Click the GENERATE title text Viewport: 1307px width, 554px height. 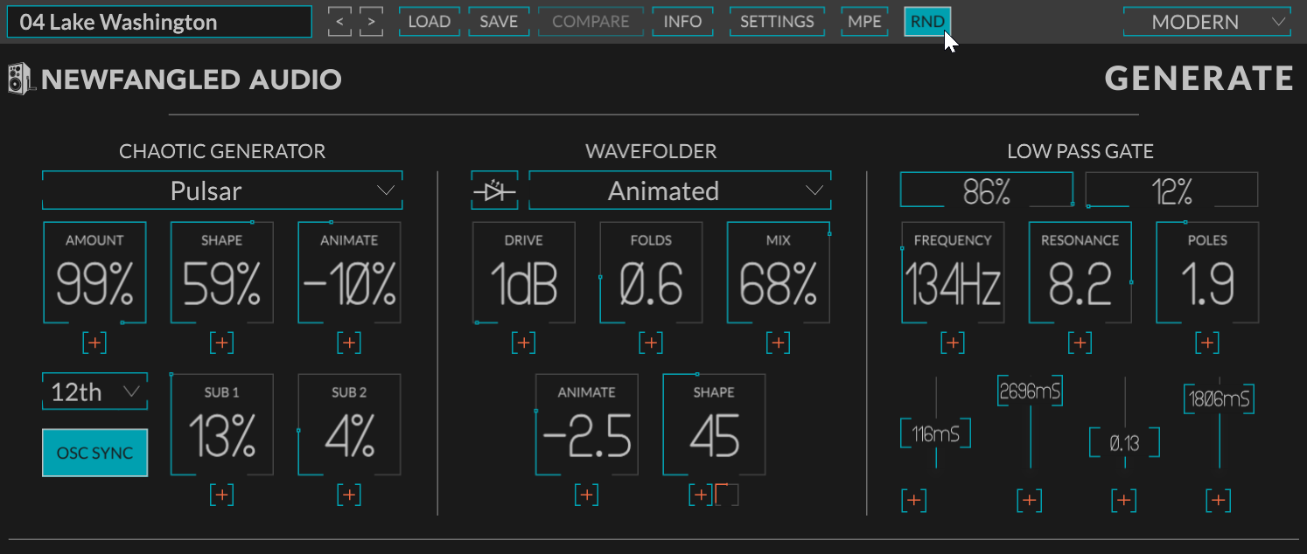point(1199,80)
